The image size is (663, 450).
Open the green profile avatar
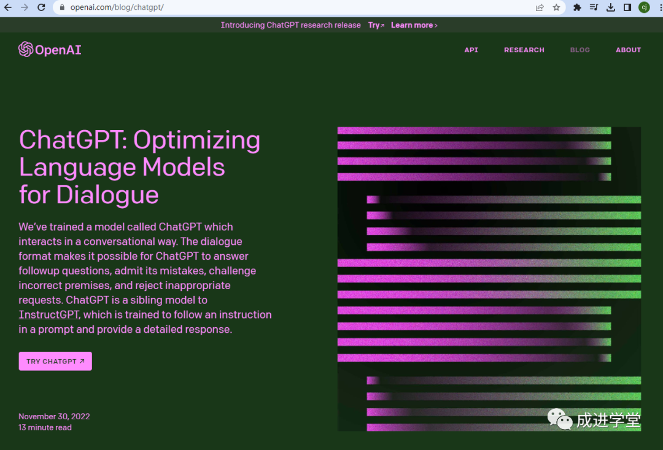644,7
